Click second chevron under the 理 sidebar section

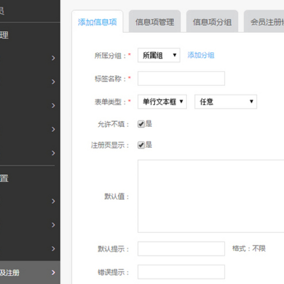click(x=53, y=82)
